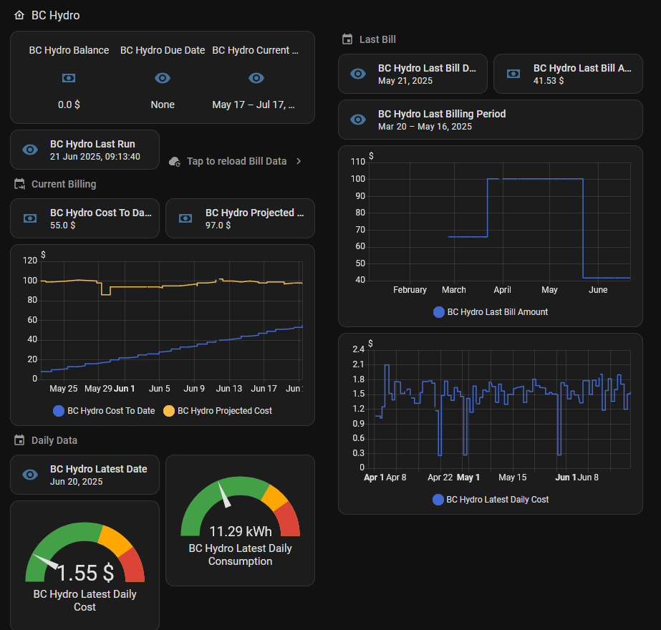Click the balance value 0.0 $

coord(69,105)
